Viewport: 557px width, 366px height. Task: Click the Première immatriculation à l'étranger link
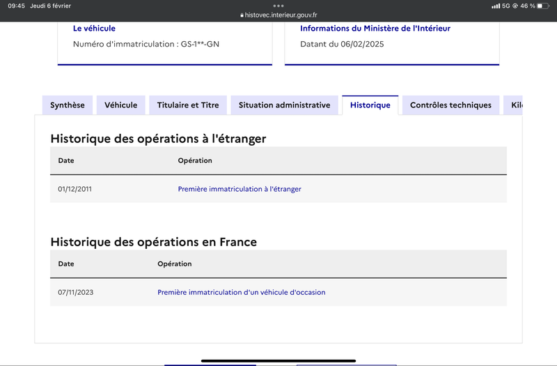click(x=240, y=189)
